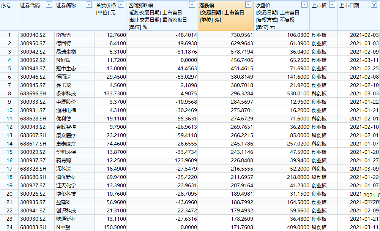
Task: Click stock name 德固特
Action: pos(64,43)
